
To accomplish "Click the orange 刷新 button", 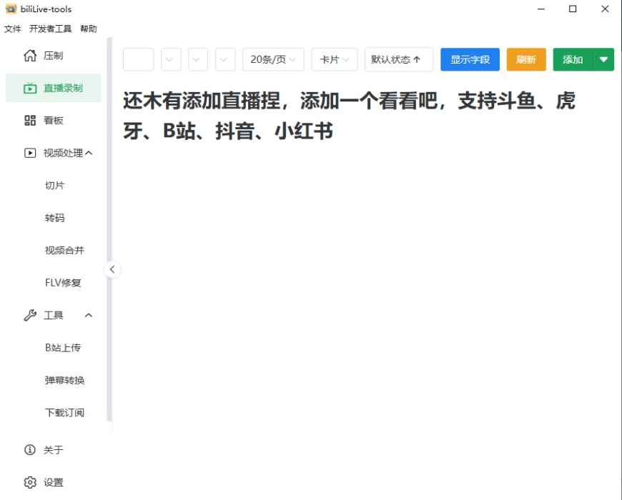I will tap(526, 60).
